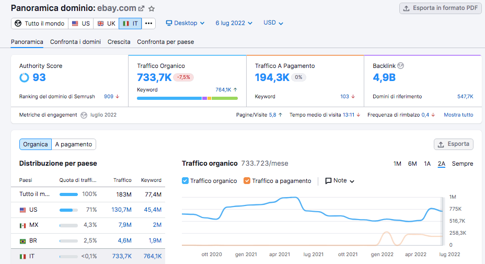Switch to Confronta i domini tab
The width and height of the screenshot is (485, 264).
pyautogui.click(x=75, y=42)
